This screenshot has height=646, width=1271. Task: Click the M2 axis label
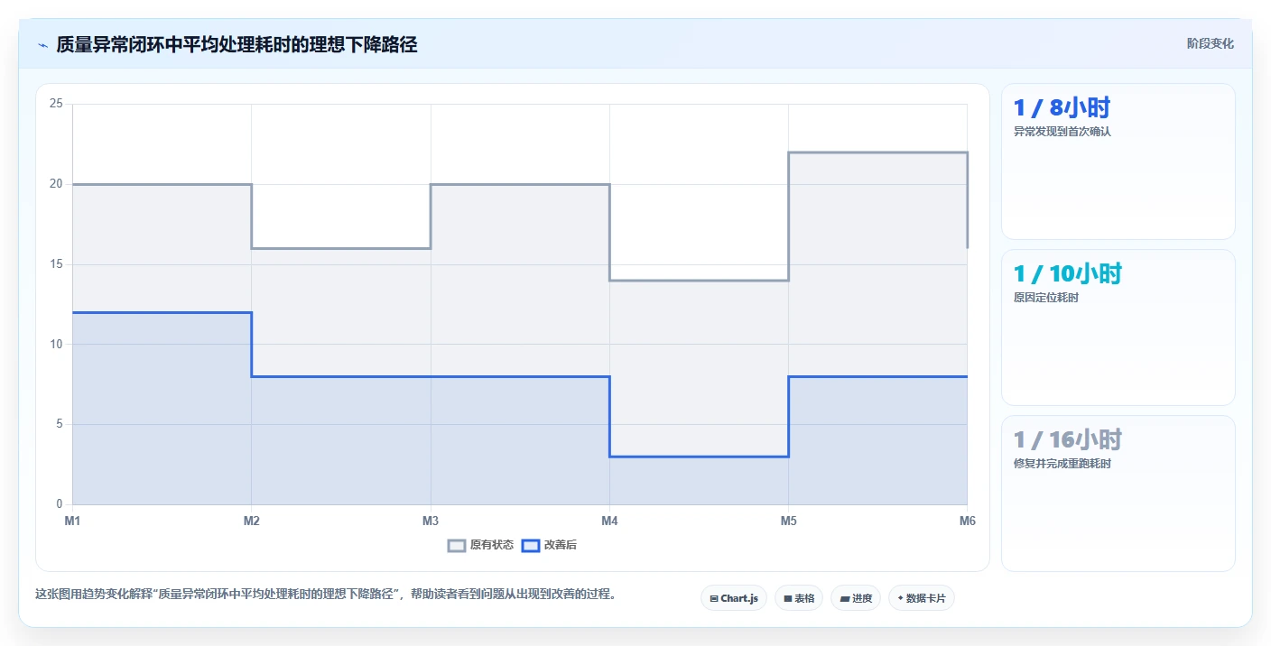coord(252,521)
